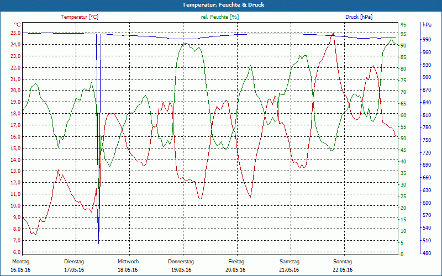Click the '°C' axis unit label

[17, 25]
